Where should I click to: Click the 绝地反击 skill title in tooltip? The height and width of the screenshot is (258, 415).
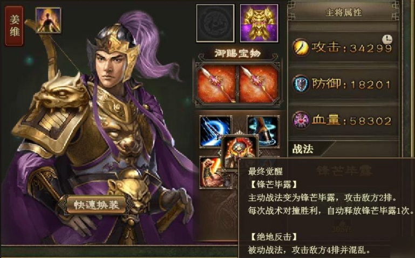point(274,236)
